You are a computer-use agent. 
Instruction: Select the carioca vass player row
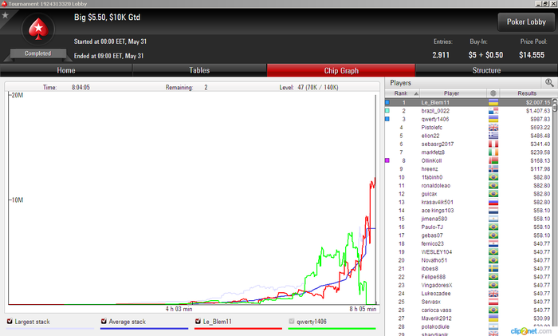[x=469, y=310]
